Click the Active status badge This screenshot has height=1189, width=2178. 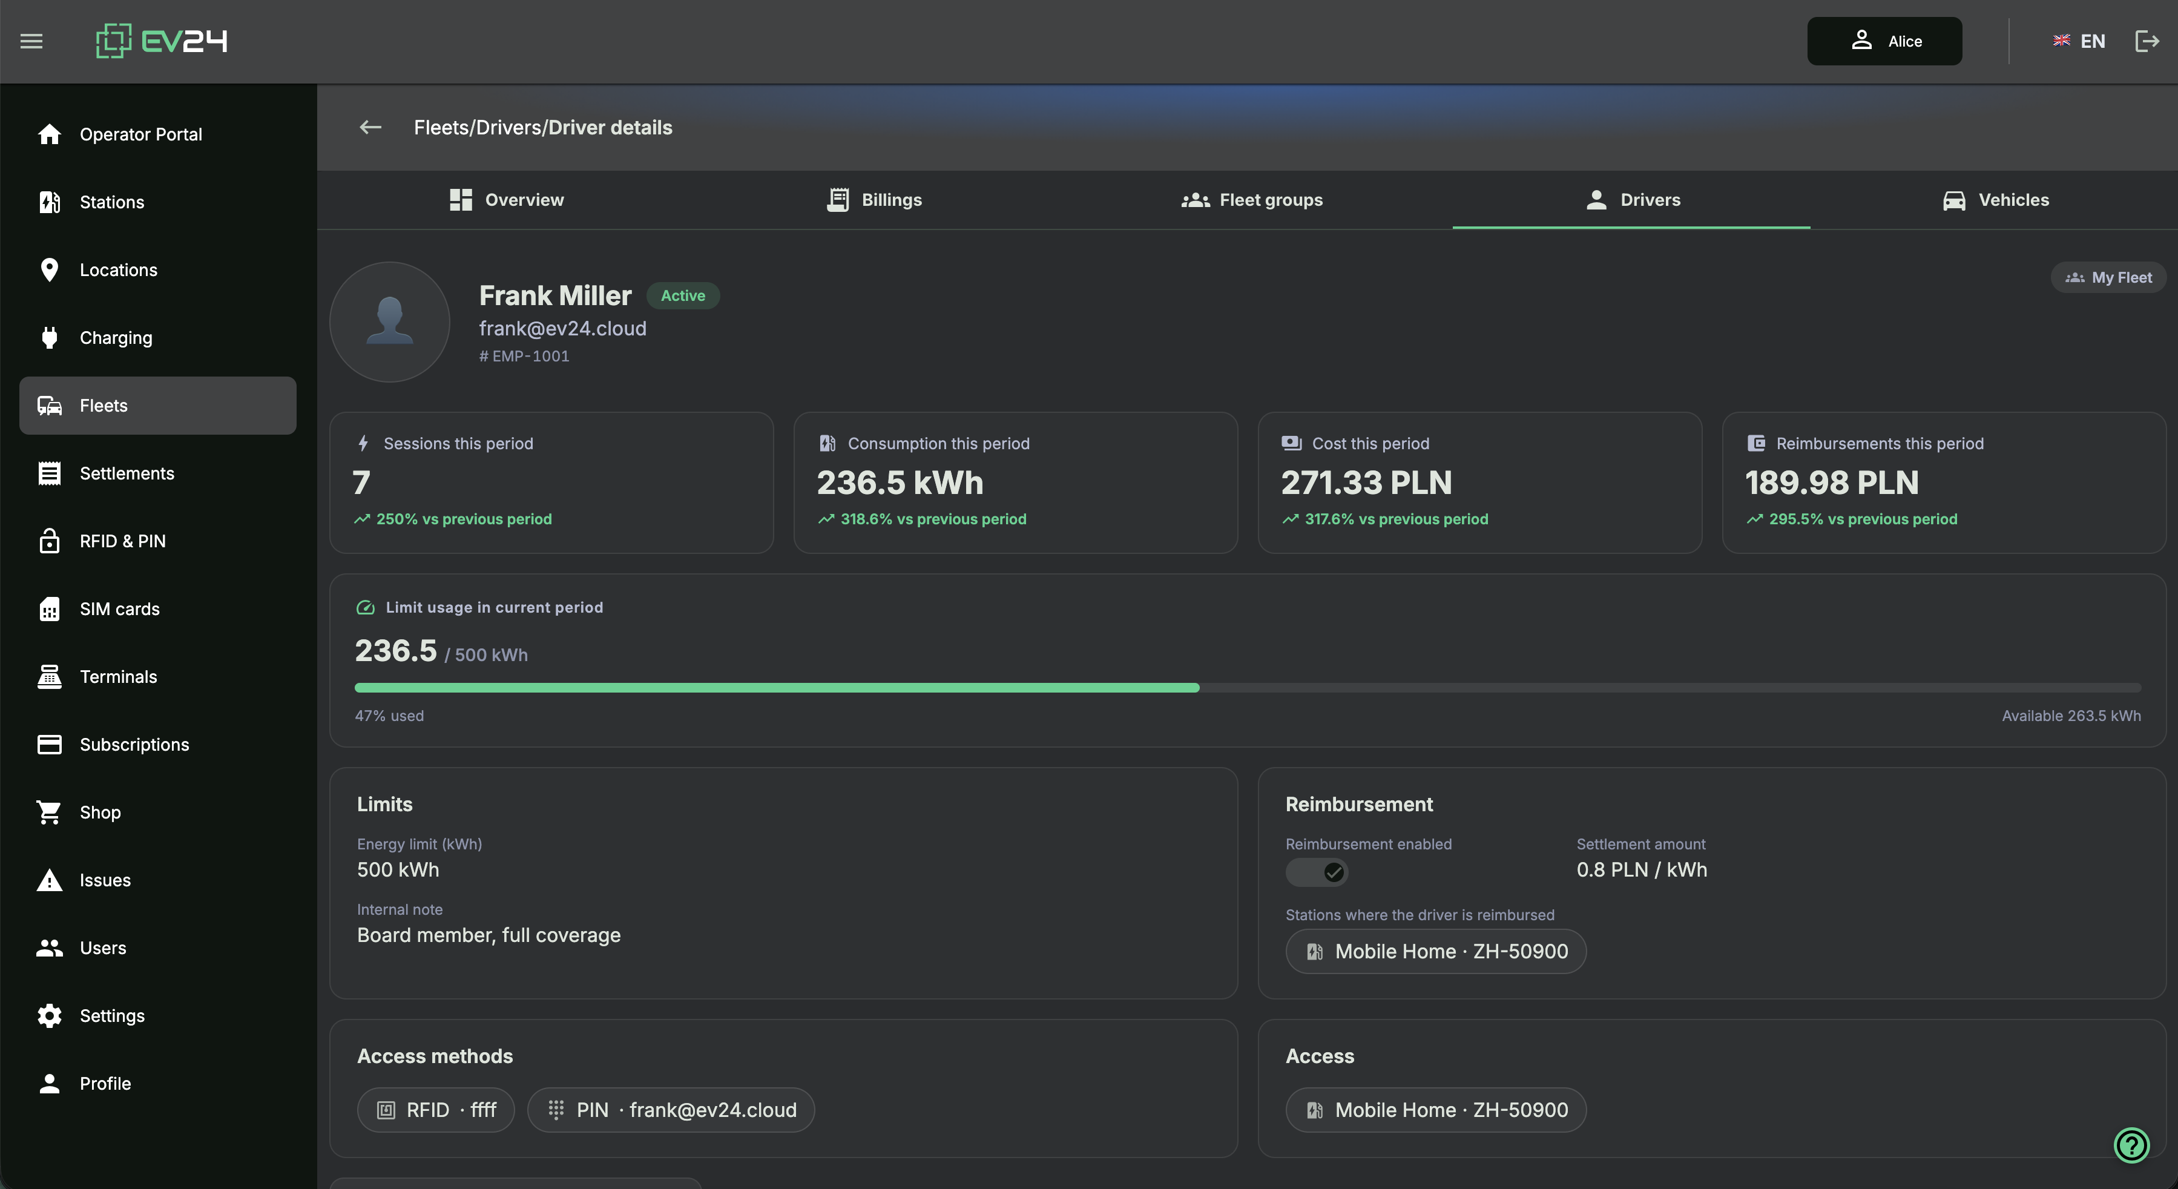point(683,296)
